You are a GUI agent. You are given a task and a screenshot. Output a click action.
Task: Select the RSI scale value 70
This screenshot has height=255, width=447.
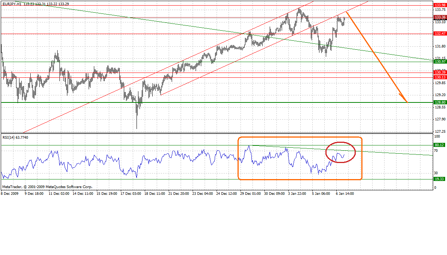click(436, 150)
